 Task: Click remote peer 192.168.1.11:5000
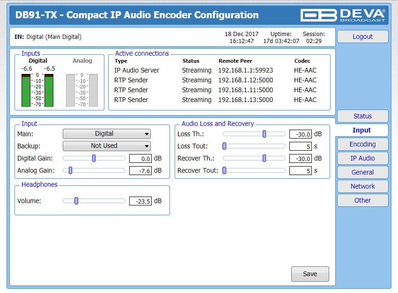(x=245, y=90)
